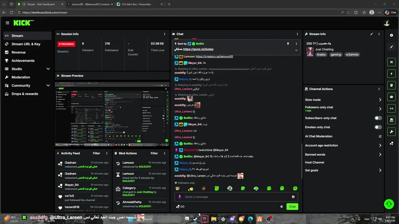This screenshot has width=399, height=224.
Task: Click KOLEO511 username in chat
Action: click(x=190, y=150)
